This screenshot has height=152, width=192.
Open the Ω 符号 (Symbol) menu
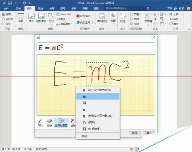coord(175,19)
